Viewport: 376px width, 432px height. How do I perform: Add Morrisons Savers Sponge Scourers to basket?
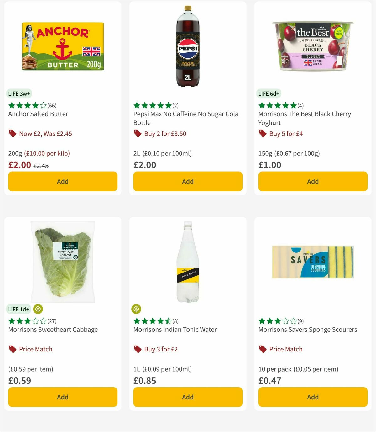[x=312, y=397]
